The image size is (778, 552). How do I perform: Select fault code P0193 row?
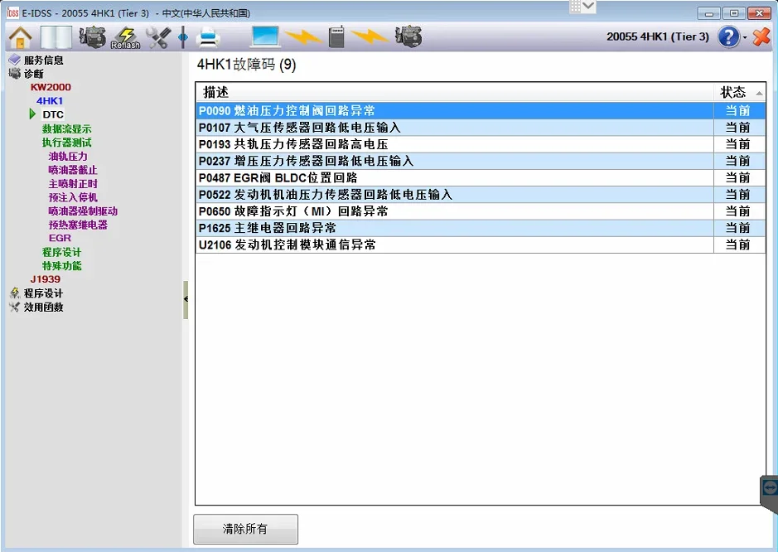pyautogui.click(x=481, y=144)
